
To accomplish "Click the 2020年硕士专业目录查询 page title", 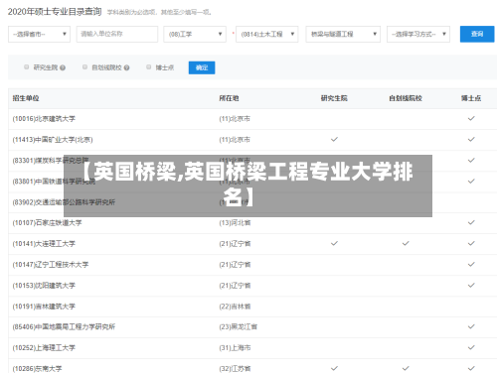I will point(55,12).
